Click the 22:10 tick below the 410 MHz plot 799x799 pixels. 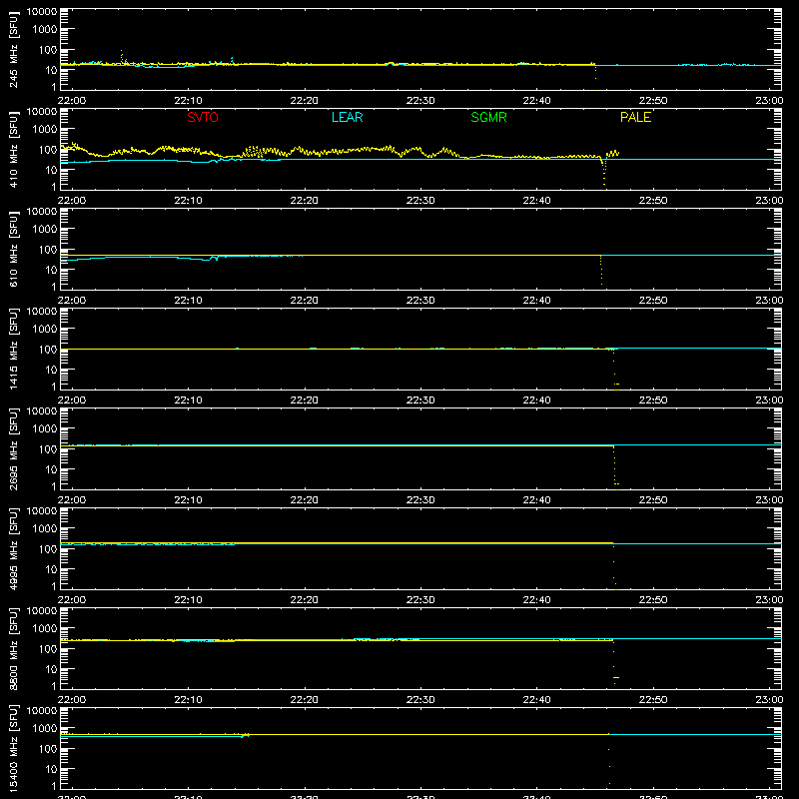click(x=188, y=201)
